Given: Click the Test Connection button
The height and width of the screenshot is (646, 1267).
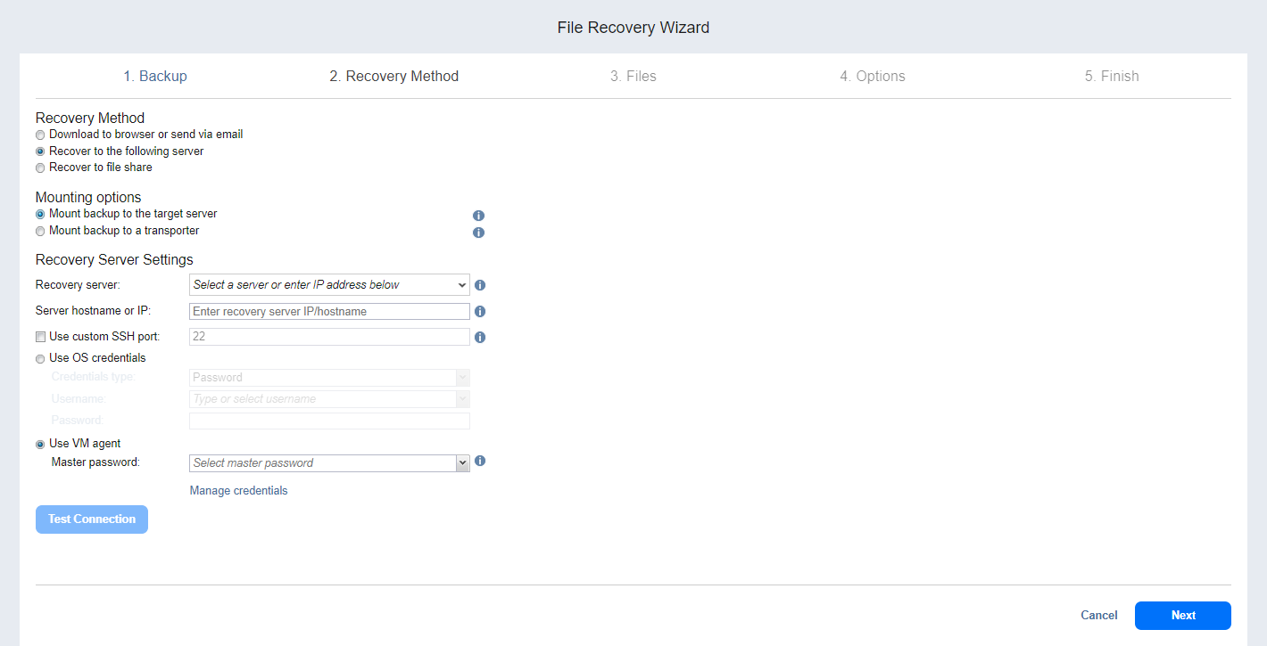Looking at the screenshot, I should point(92,519).
